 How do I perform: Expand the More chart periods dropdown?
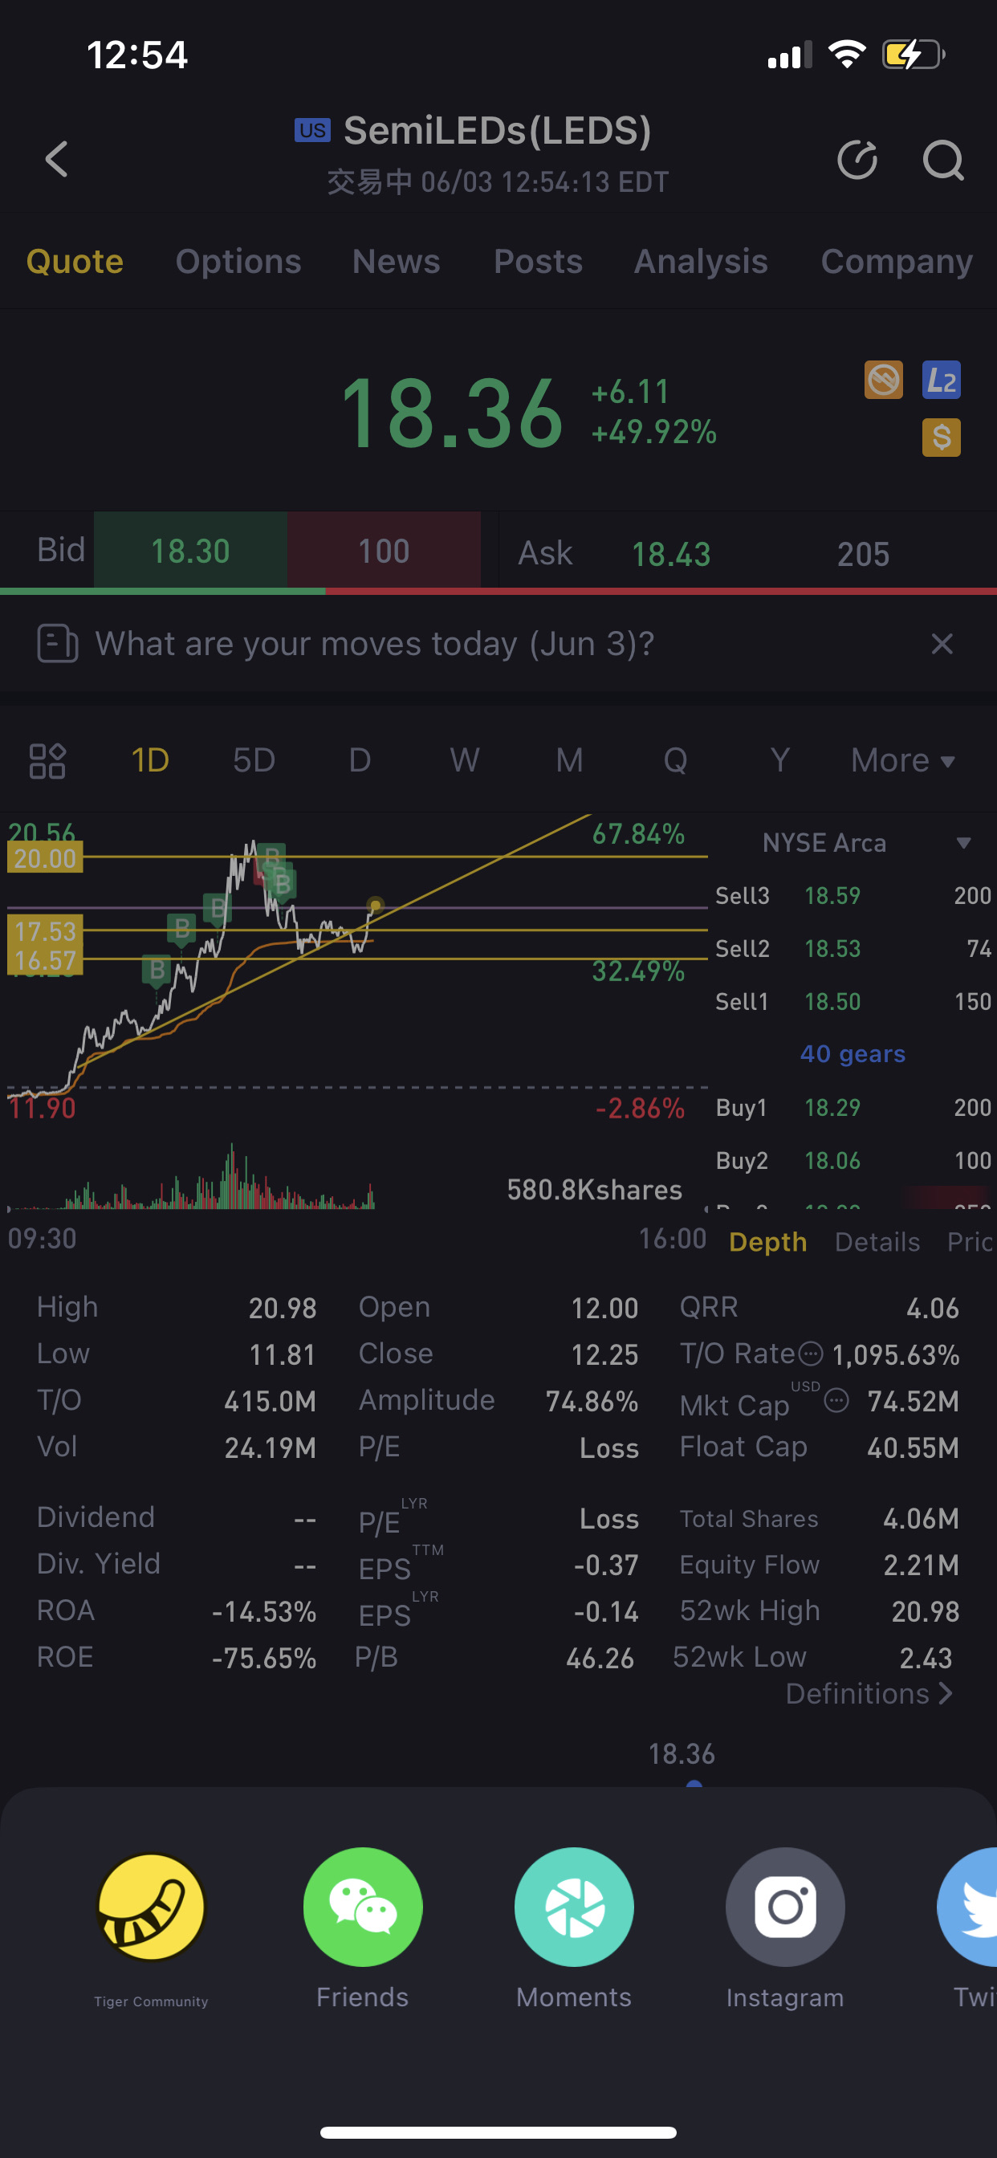coord(902,760)
